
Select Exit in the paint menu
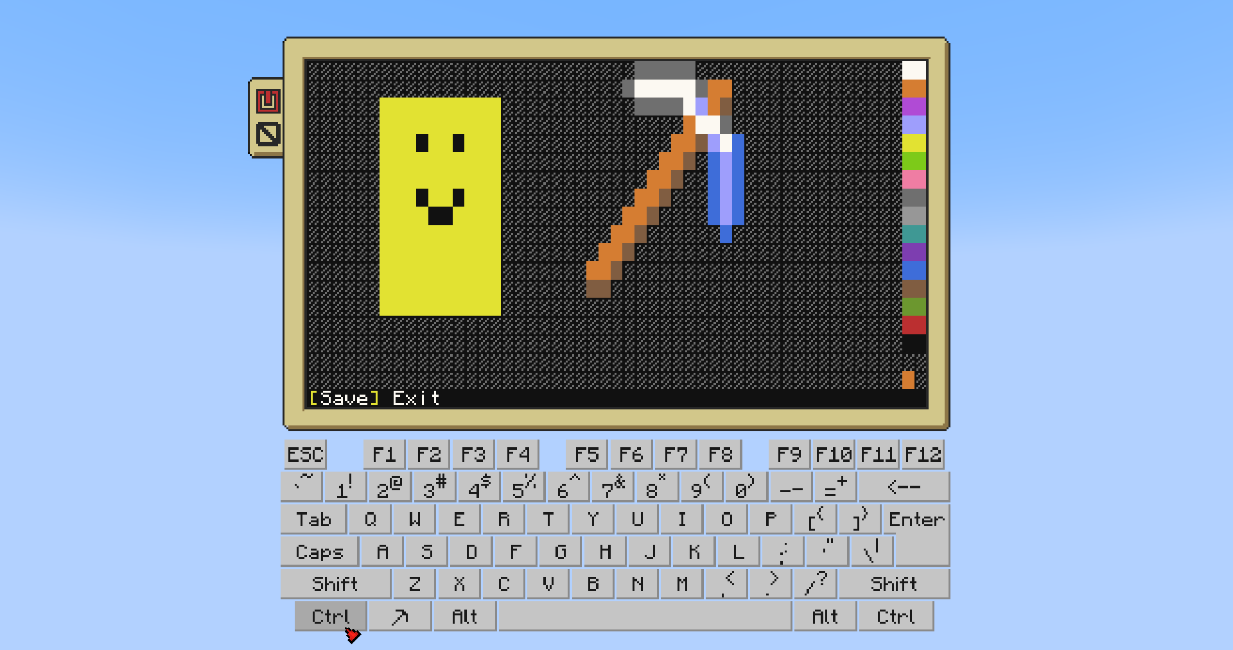tap(416, 398)
